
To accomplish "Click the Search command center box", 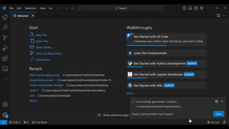I will pos(120,8).
